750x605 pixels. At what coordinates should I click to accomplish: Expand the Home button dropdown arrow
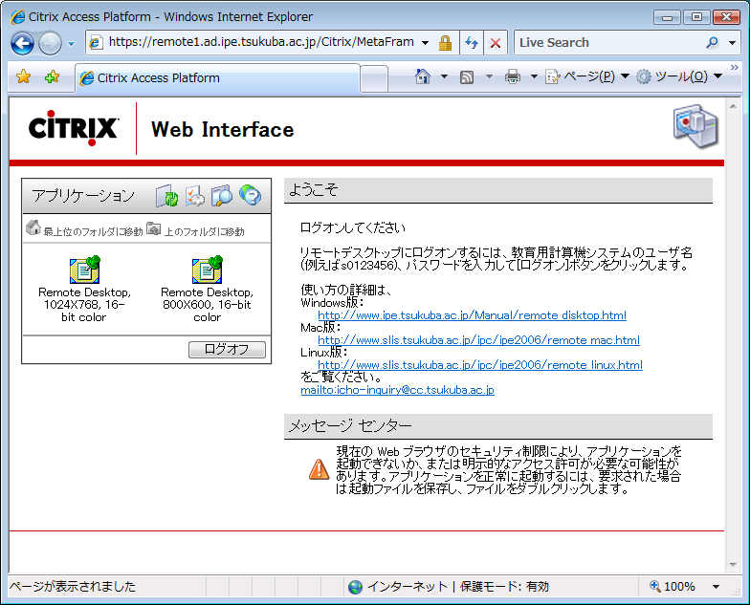point(444,76)
